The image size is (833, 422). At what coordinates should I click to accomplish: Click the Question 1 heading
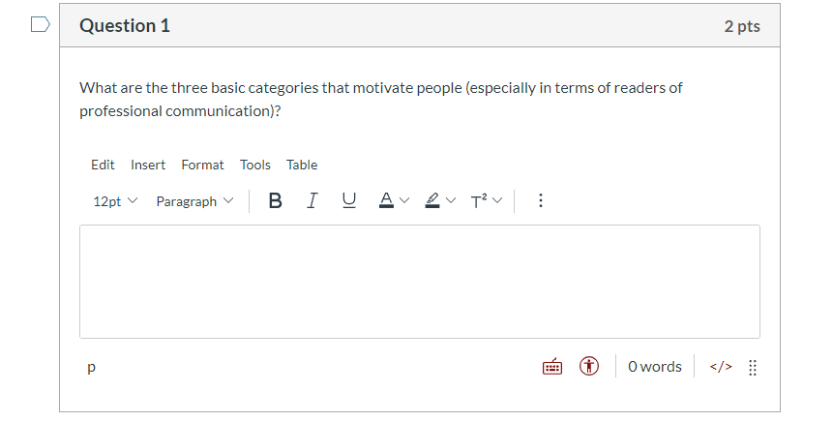point(125,25)
